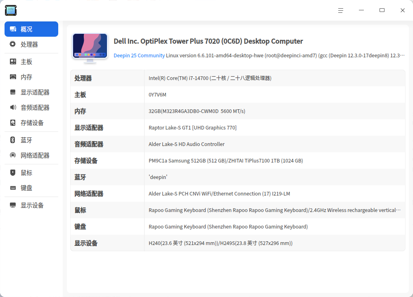Click the Alder Lake-S HD Audio Controller text
Viewport: 413px width, 297px height.
tap(187, 144)
